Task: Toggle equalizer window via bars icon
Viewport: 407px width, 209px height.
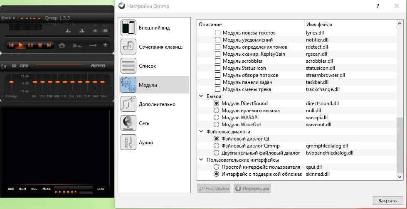Action: point(95,31)
